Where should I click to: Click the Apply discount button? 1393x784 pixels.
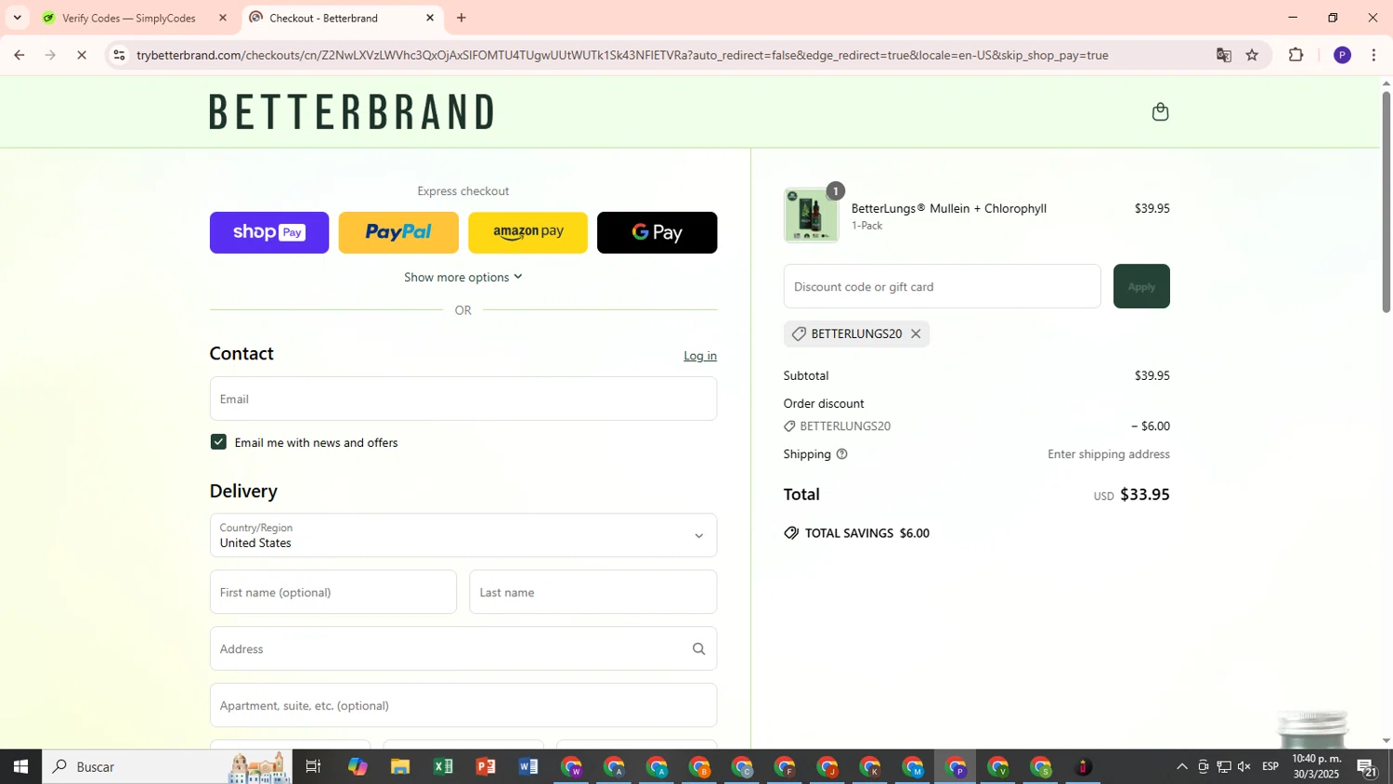(1141, 286)
